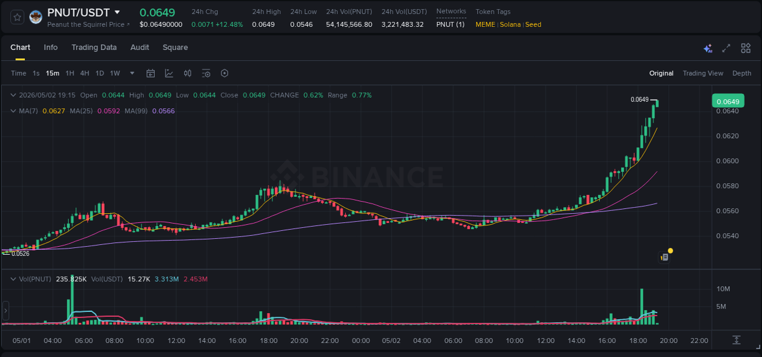
Task: Click the 24h Vol(USDT) value 3,221,483.32
Action: point(402,24)
